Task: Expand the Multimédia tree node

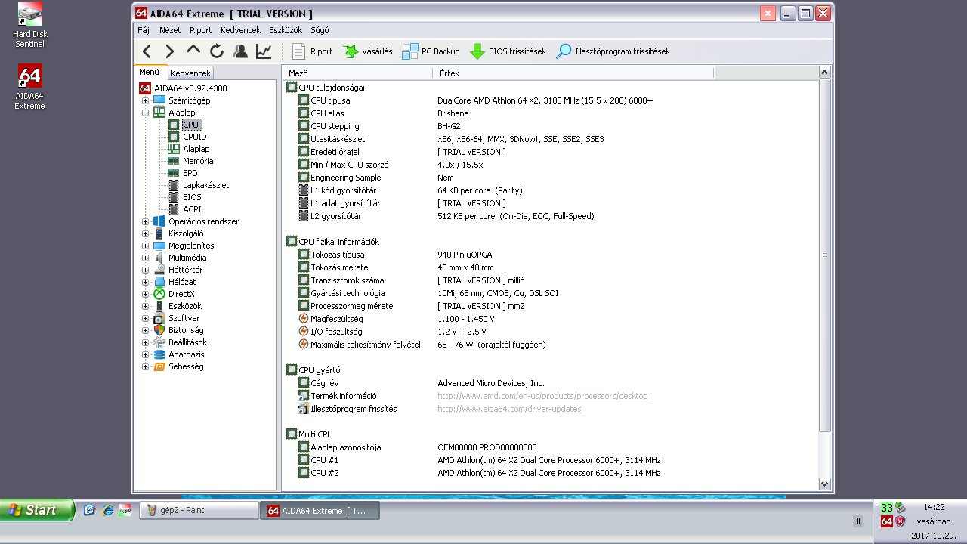Action: [145, 258]
